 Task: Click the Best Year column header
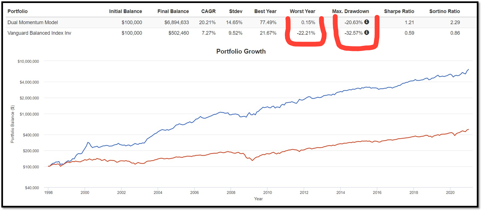[265, 11]
